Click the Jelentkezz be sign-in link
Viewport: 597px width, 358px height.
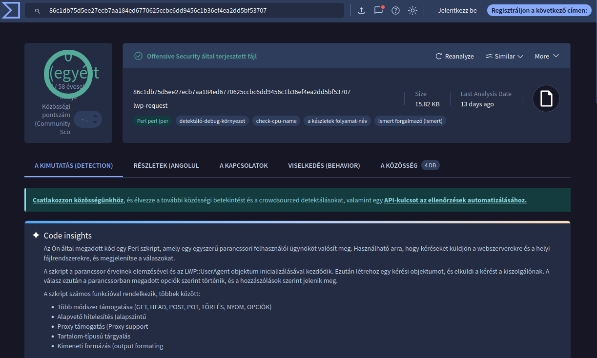click(457, 10)
